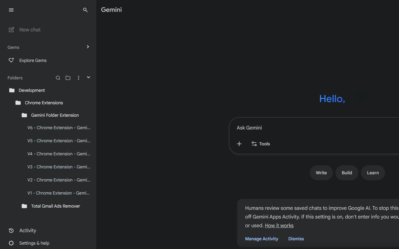Image resolution: width=399 pixels, height=249 pixels.
Task: Click Manage Activity in the notice
Action: 262,239
